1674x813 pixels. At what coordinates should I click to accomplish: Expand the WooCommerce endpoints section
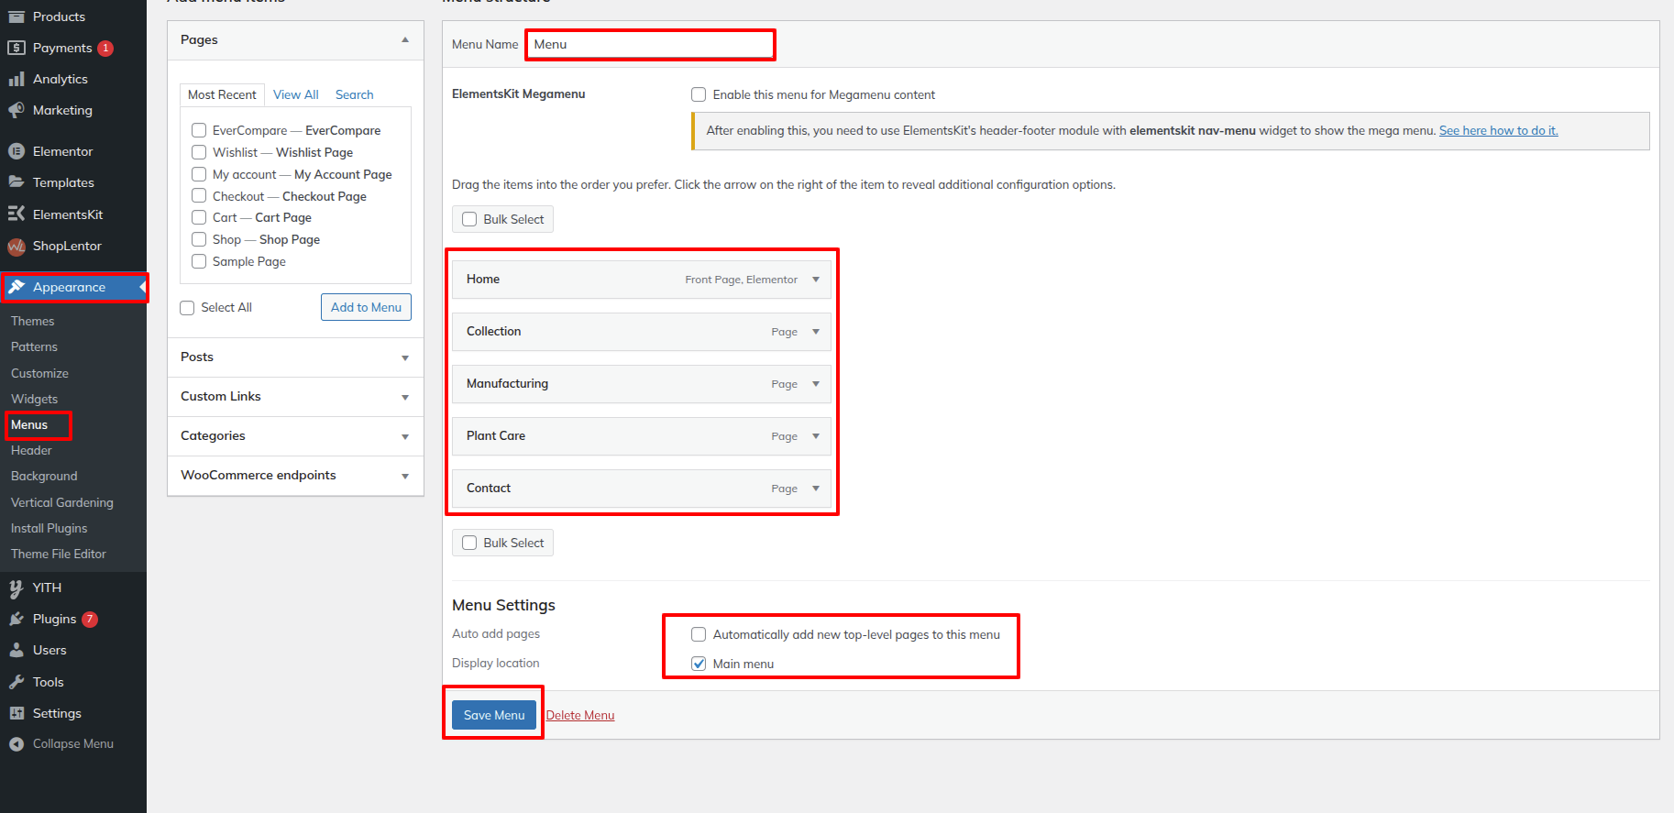(x=404, y=476)
